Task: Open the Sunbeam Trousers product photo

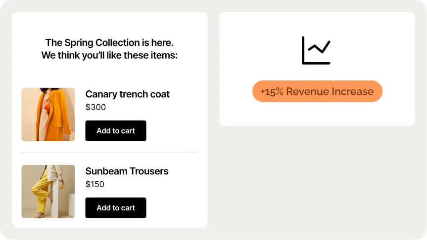Action: (x=48, y=191)
